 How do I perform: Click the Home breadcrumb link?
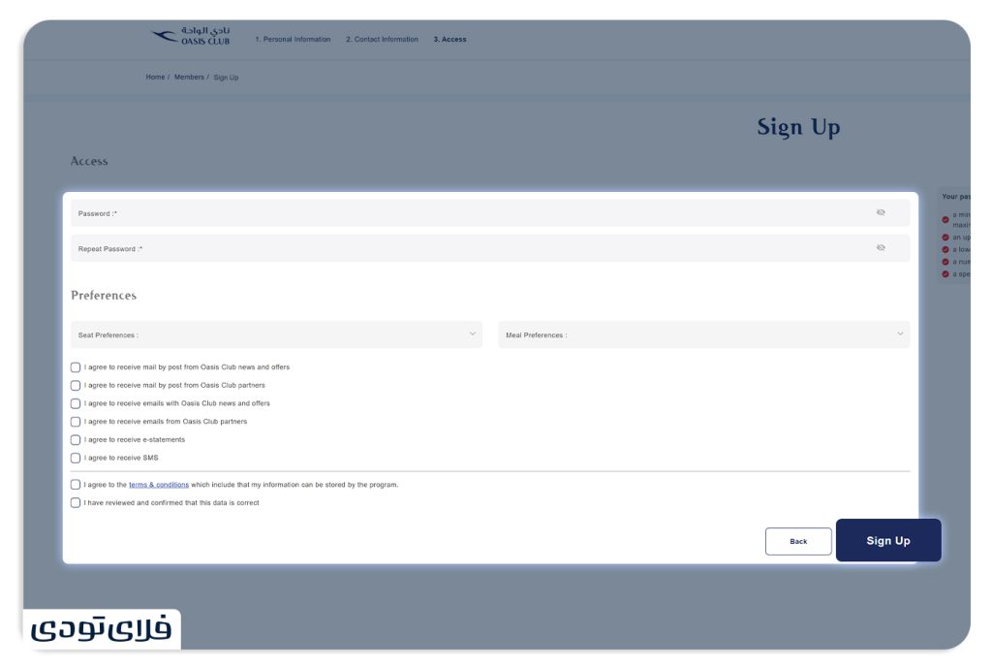click(x=155, y=78)
